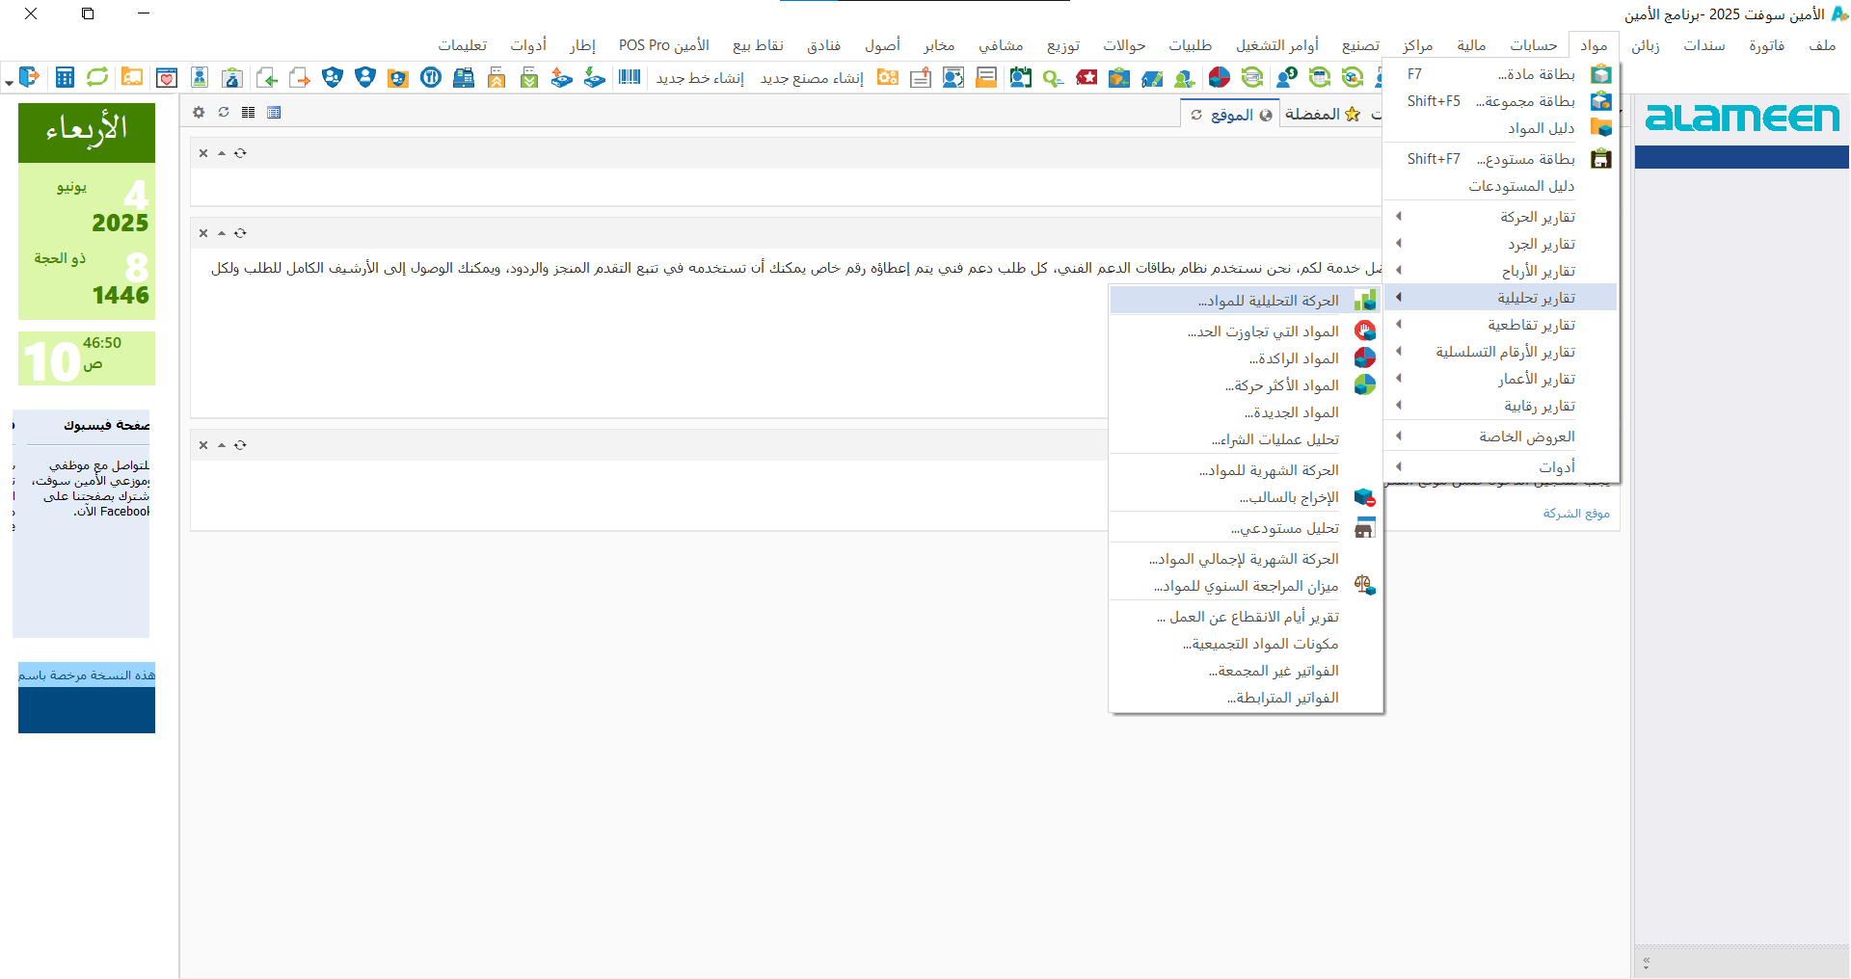The image size is (1851, 979).
Task: Expand the العروض الخاصة submenu
Action: click(x=1526, y=437)
